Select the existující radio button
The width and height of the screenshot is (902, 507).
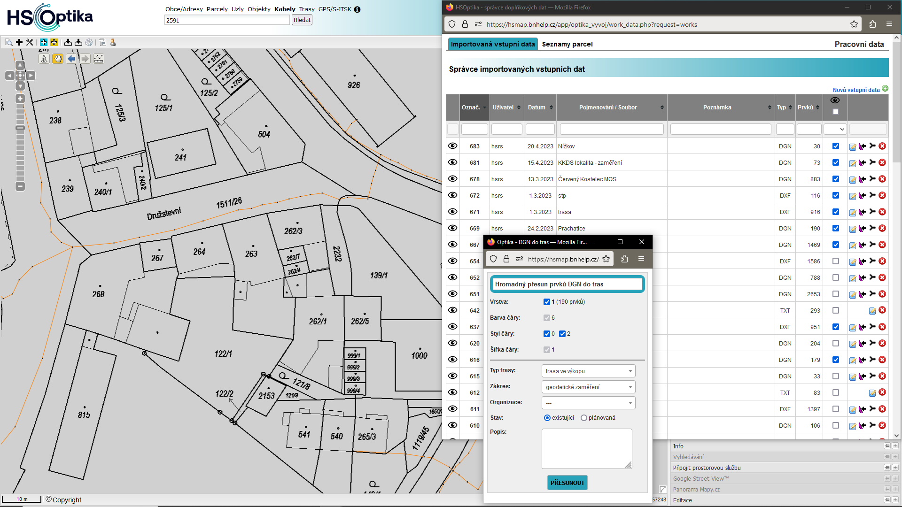[x=547, y=418]
